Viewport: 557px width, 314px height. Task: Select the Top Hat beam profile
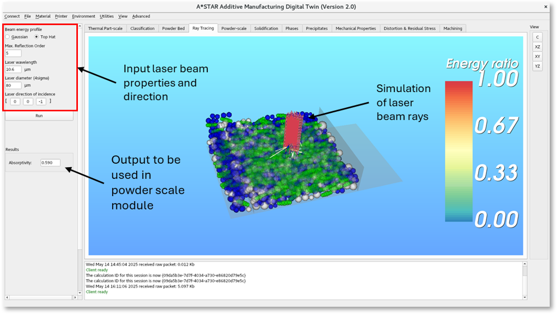tap(36, 37)
